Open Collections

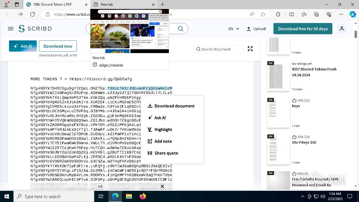tap(316, 14)
